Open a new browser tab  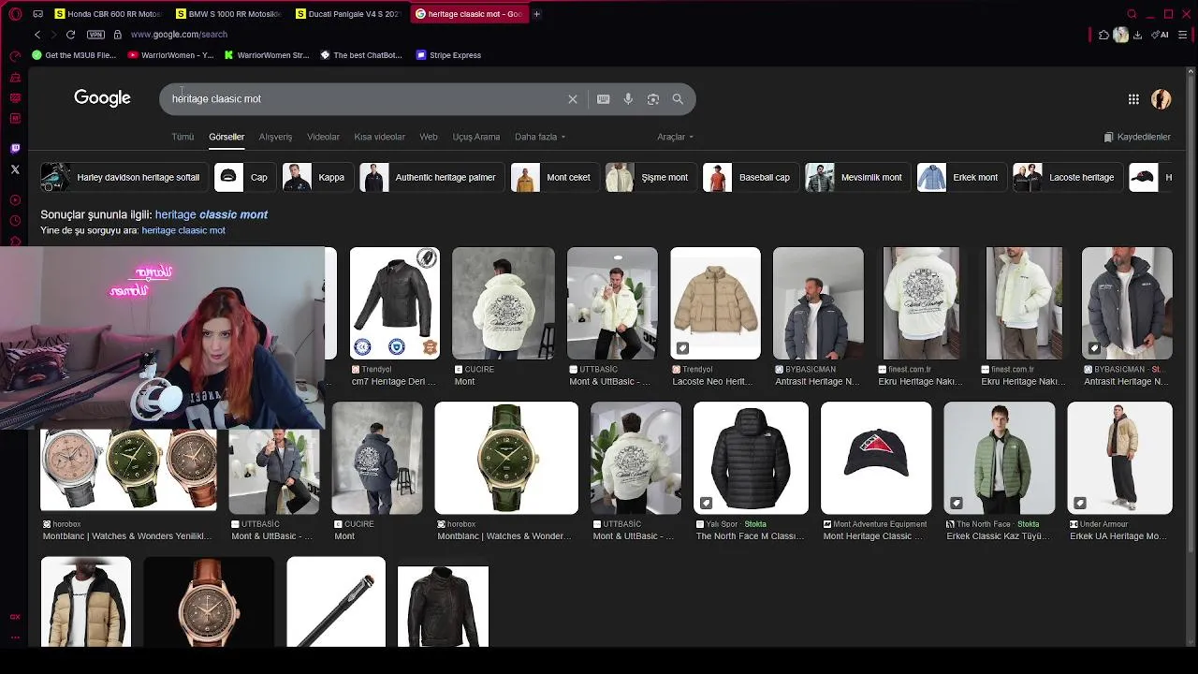[x=536, y=14]
